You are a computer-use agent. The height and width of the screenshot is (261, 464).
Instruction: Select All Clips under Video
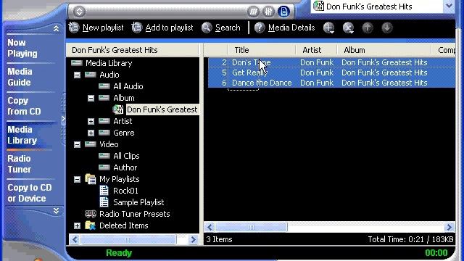pos(126,156)
